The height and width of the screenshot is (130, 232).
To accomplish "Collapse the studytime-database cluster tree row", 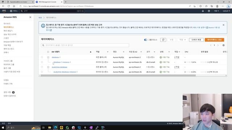I will click(x=48, y=67).
